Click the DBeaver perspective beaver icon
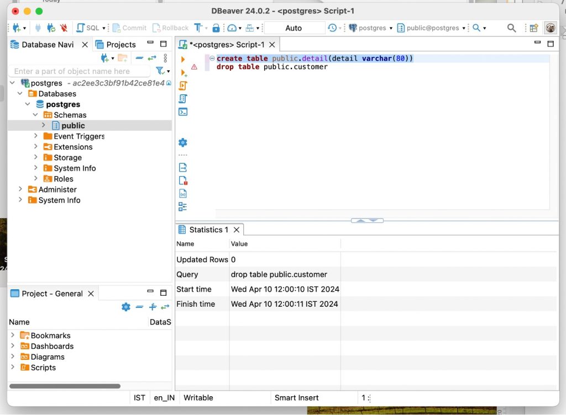 coord(551,28)
